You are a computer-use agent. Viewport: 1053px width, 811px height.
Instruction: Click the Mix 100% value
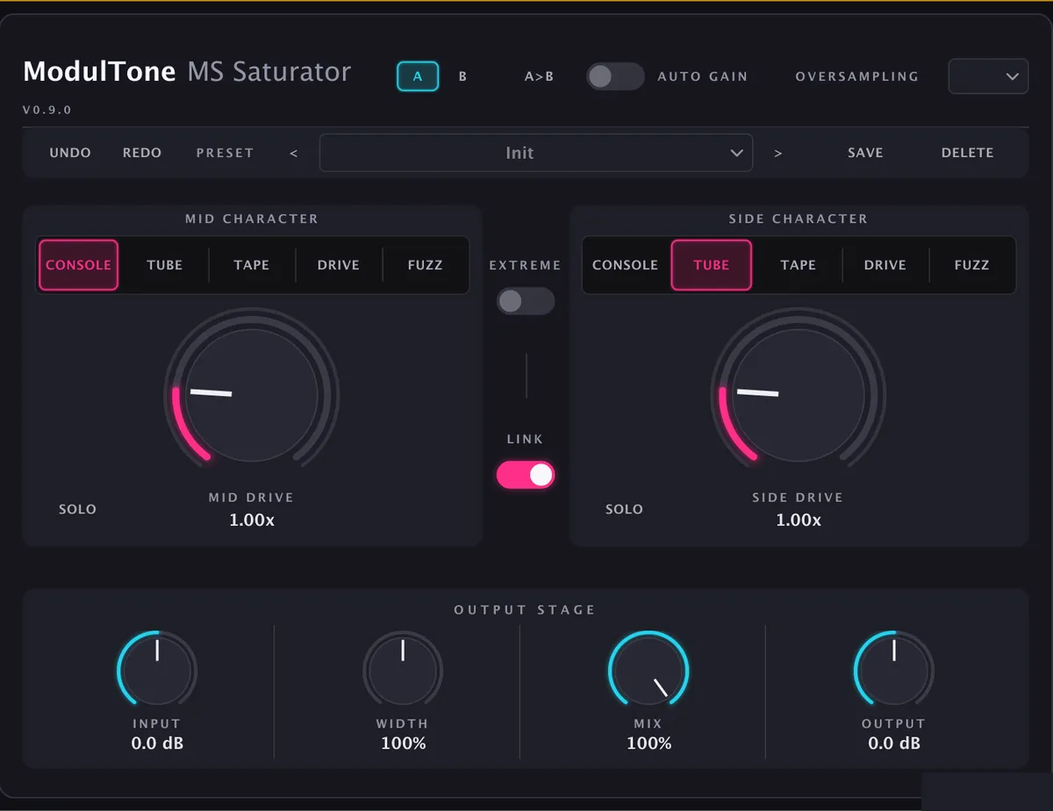(649, 743)
